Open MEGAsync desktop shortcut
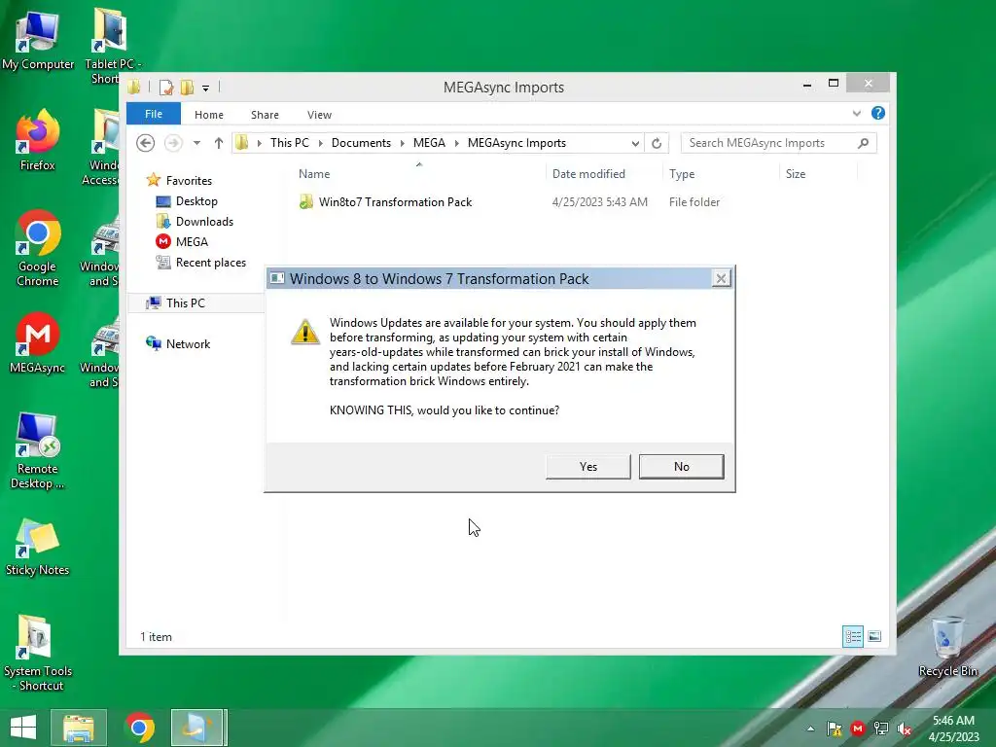This screenshot has height=747, width=996. pyautogui.click(x=38, y=343)
